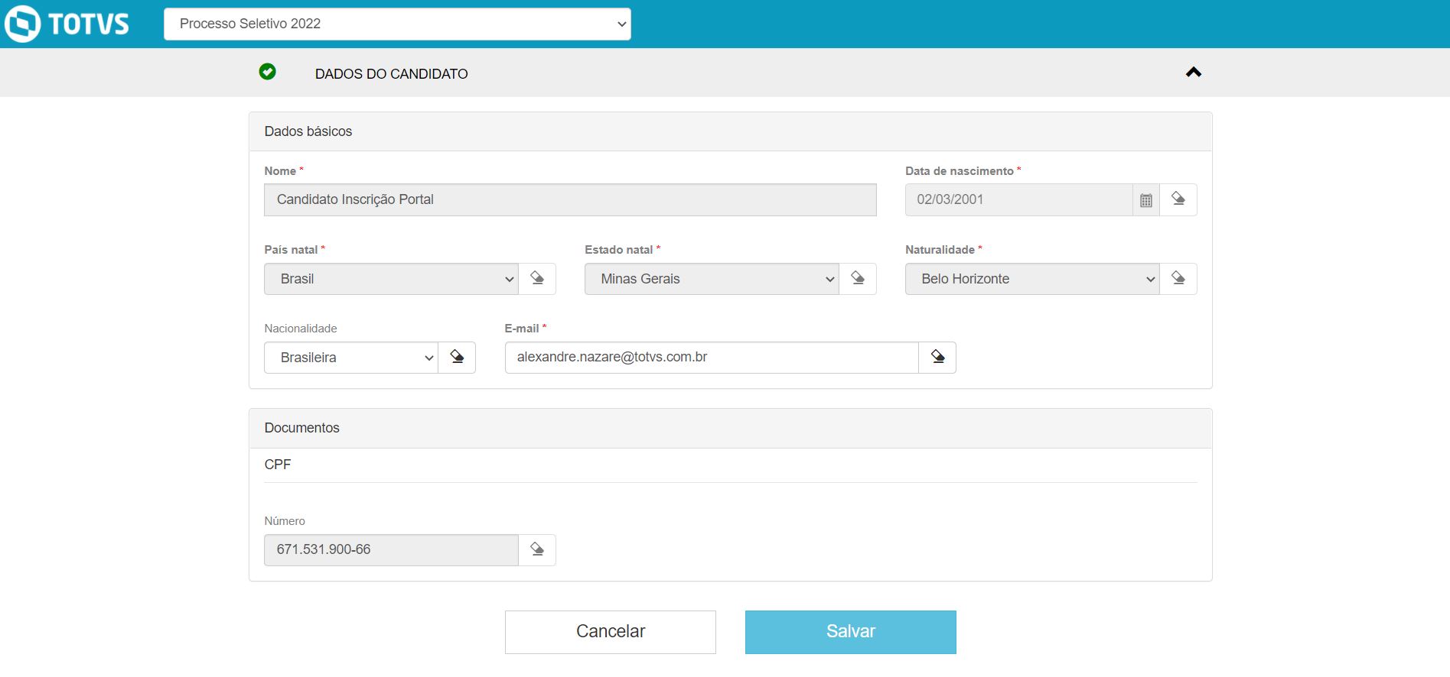Open the Estado natal dropdown

[712, 279]
